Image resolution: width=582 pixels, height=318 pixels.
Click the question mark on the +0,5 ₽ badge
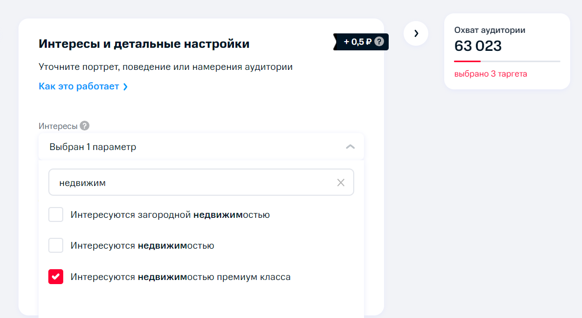379,42
